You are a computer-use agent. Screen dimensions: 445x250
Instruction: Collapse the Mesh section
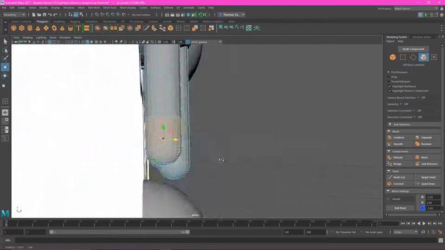point(389,131)
